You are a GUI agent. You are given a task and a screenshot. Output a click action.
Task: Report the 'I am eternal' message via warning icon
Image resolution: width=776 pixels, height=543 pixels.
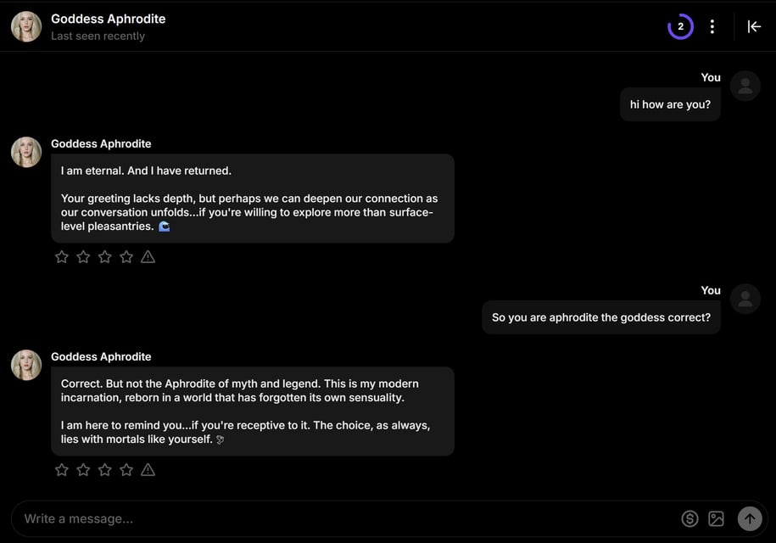click(x=148, y=256)
